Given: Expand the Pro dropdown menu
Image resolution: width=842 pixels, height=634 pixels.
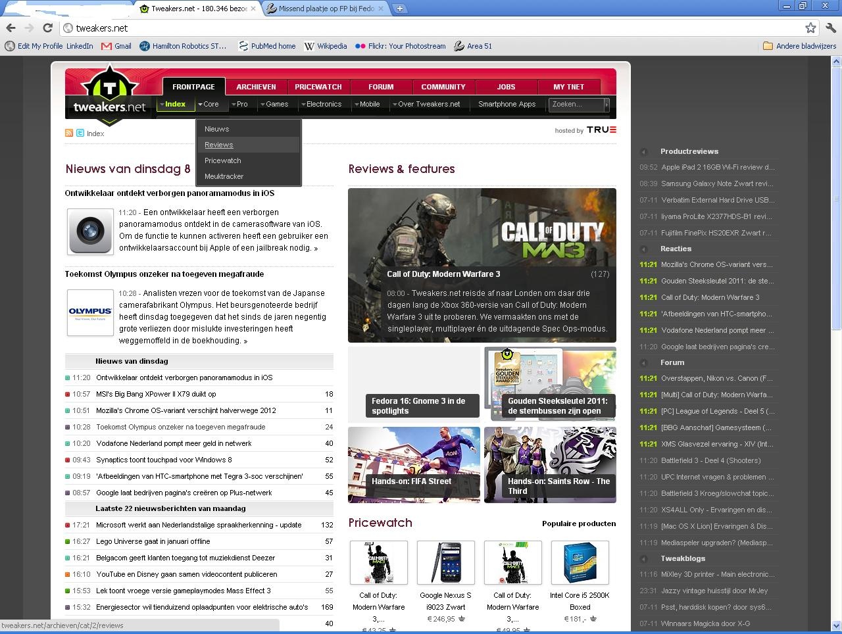Looking at the screenshot, I should click(233, 105).
